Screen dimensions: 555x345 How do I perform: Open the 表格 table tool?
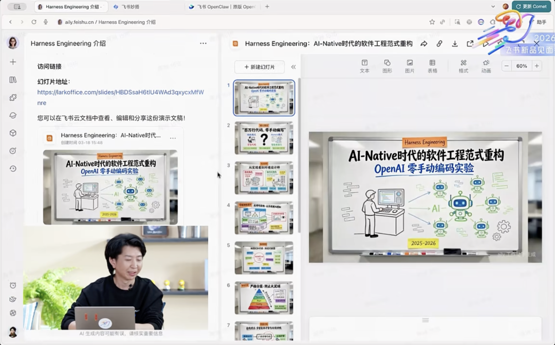coord(432,66)
